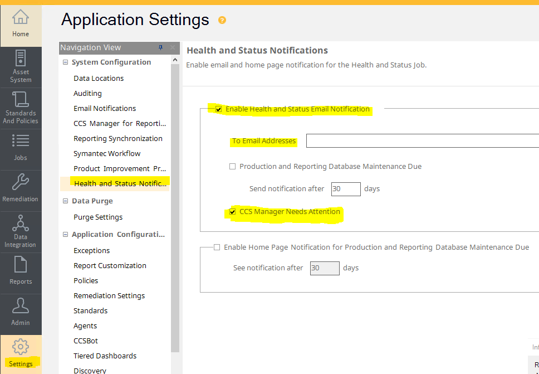Go to Standards And Policies

point(21,108)
